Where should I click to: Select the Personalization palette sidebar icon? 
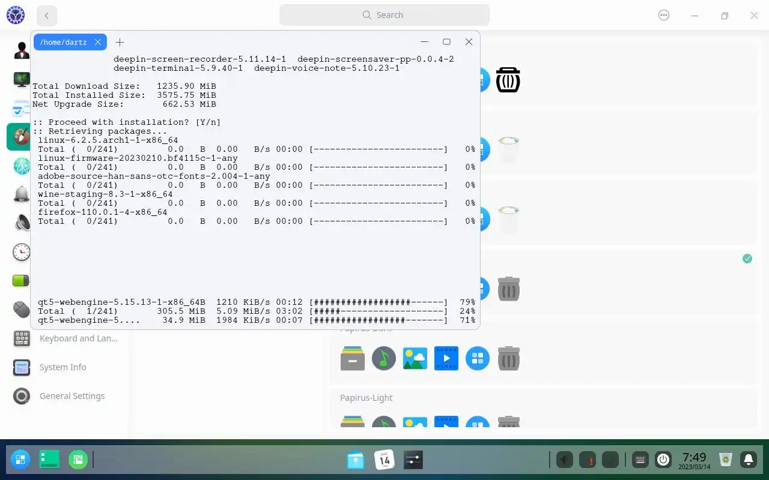coord(22,137)
